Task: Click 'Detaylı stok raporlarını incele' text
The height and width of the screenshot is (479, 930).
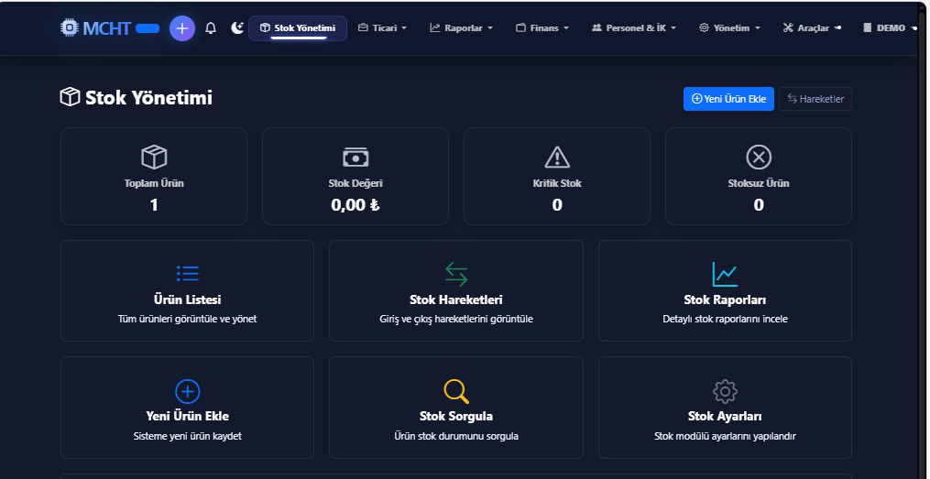Action: (x=725, y=319)
